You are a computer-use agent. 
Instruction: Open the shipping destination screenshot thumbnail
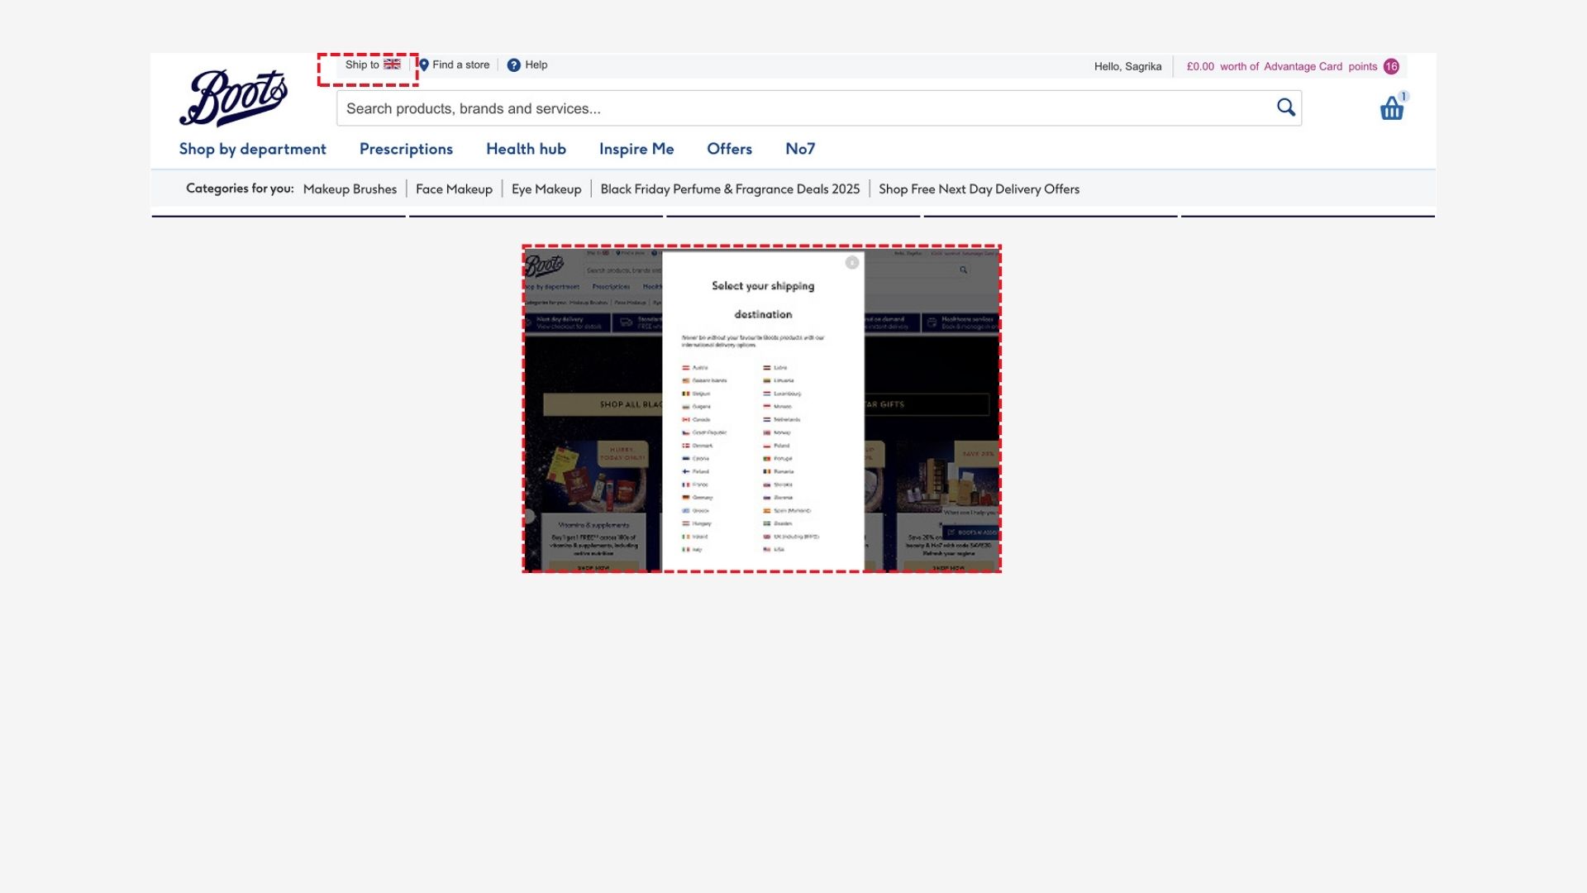click(761, 408)
